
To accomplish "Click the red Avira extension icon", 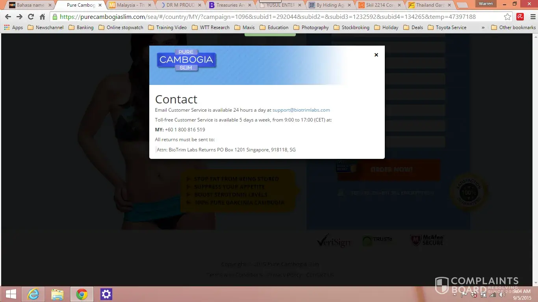I will [x=520, y=17].
